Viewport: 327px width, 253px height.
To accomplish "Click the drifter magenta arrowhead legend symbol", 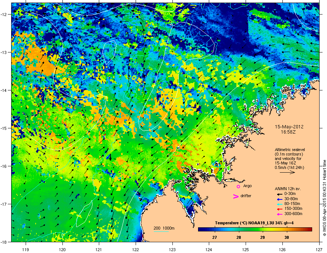I will pos(236,196).
